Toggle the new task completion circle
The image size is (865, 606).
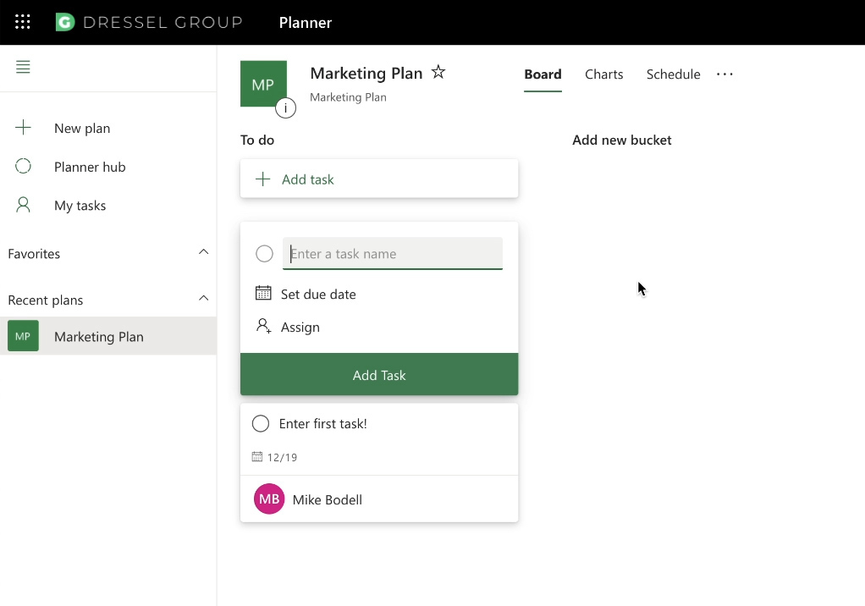[x=264, y=254]
